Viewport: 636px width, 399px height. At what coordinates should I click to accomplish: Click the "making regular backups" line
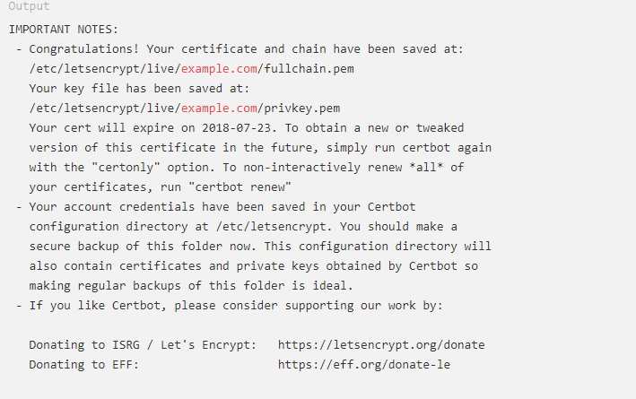coord(191,285)
